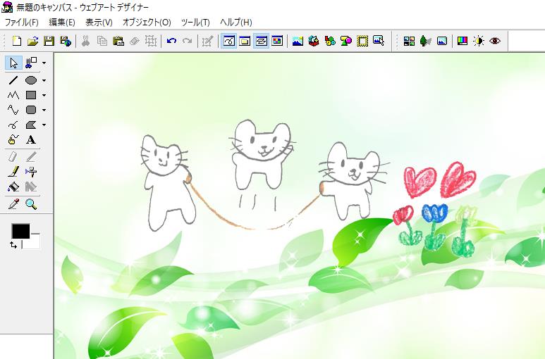Viewport: 545px width, 359px height.
Task: Expand the rectangle tool dropdown arrow
Action: pos(44,96)
